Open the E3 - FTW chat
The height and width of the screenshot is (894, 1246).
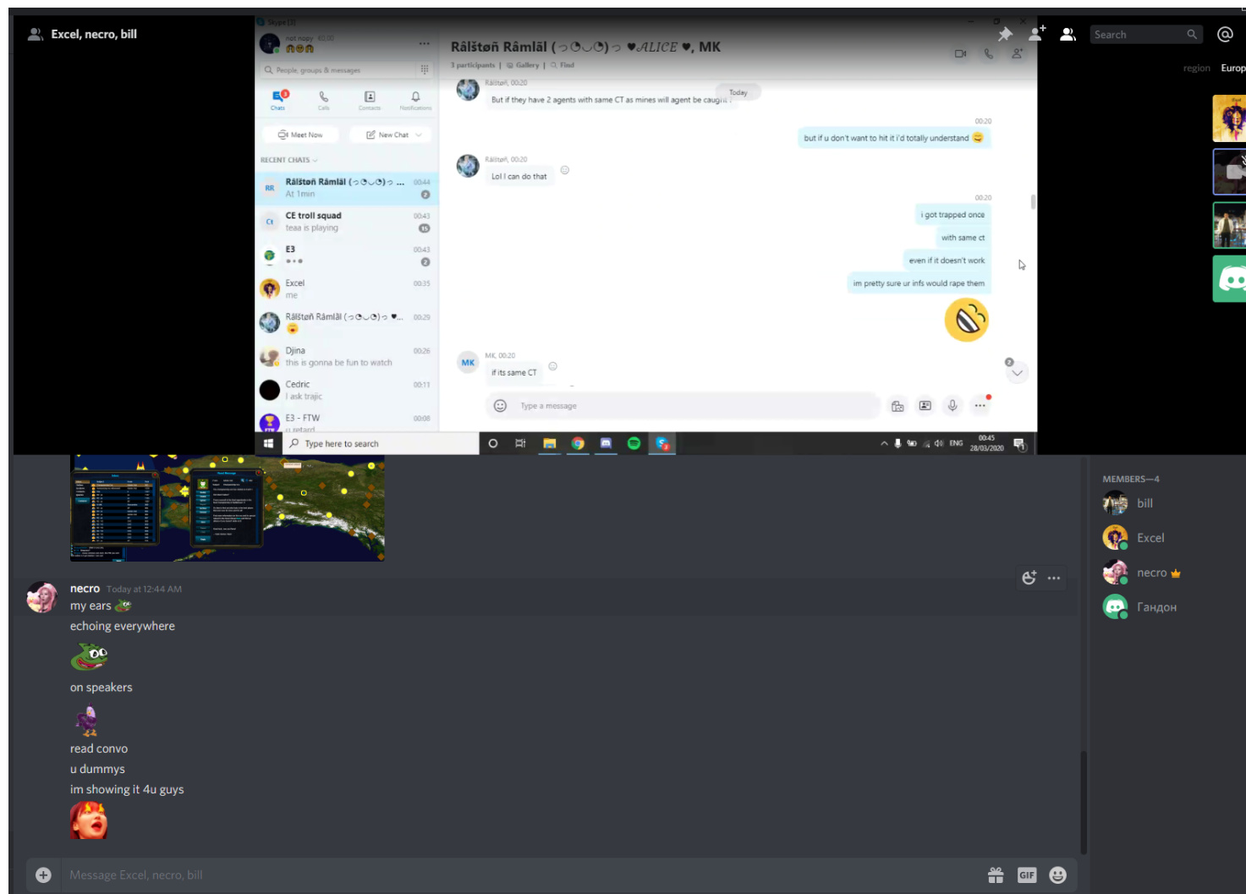coord(347,421)
